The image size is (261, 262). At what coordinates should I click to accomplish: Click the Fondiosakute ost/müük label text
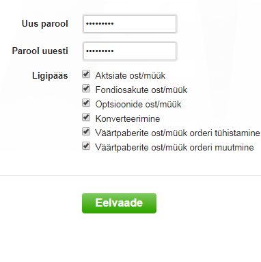click(141, 90)
